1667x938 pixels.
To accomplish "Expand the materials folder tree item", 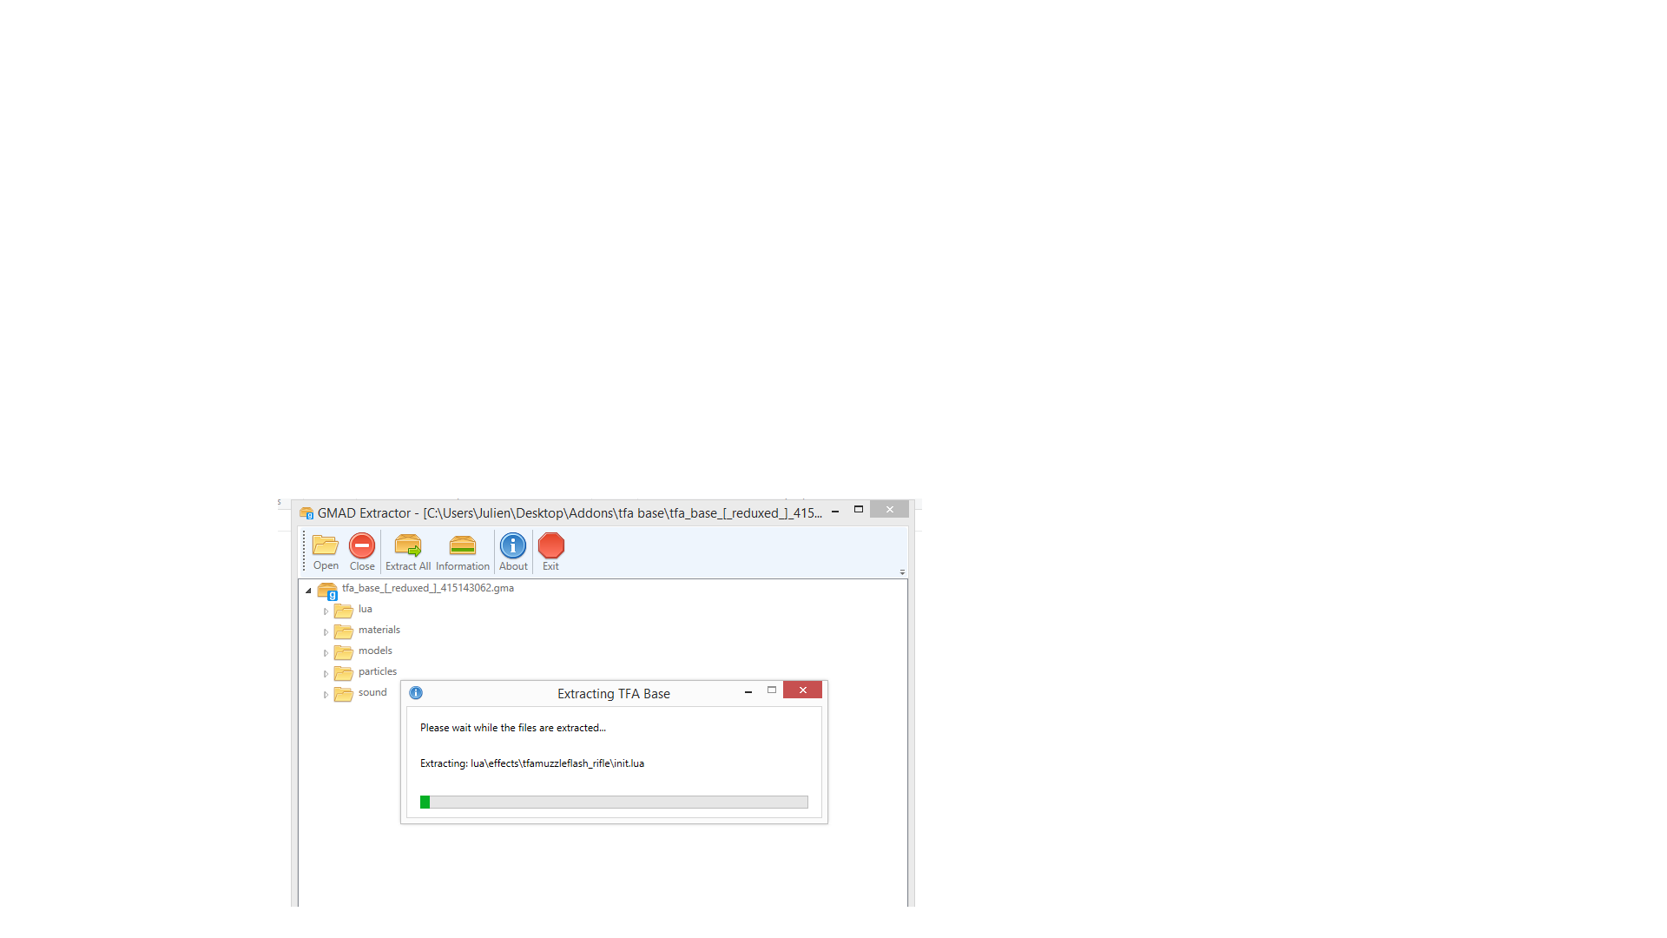I will tap(326, 629).
